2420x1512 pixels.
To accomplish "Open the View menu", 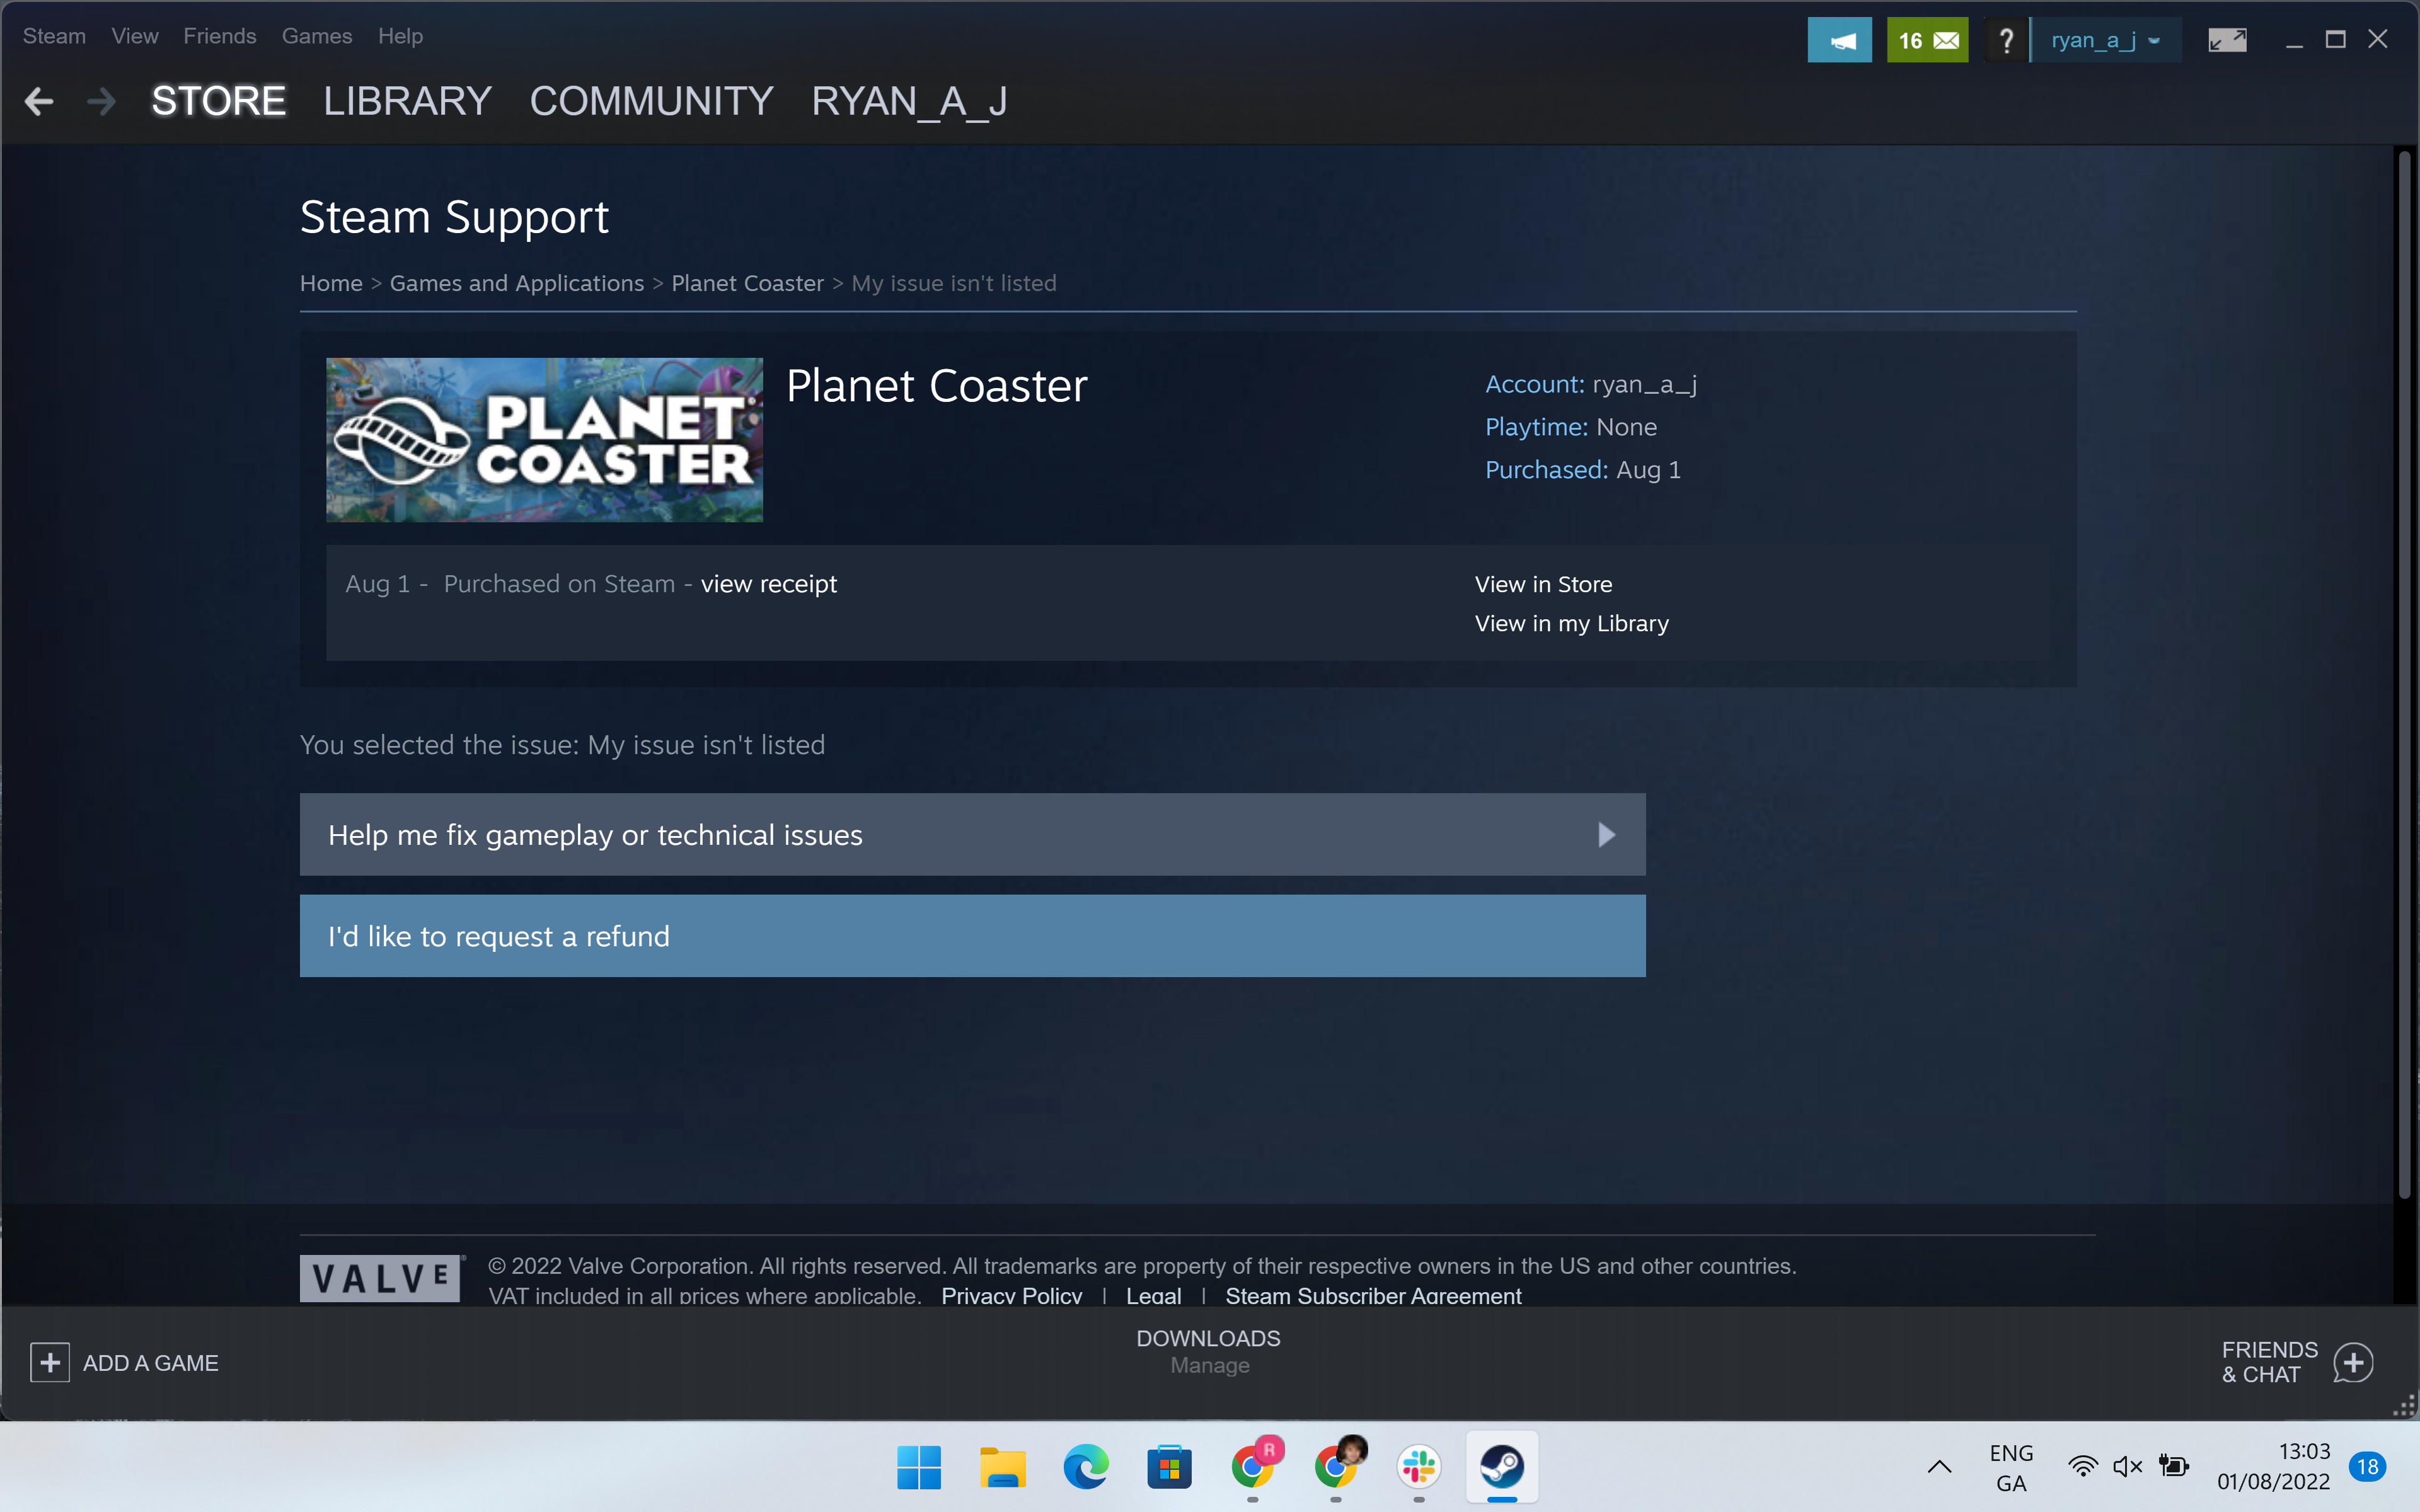I will pos(135,36).
